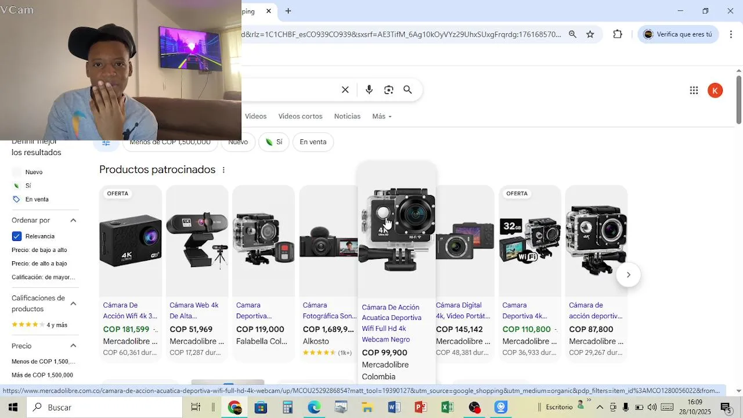743x418 pixels.
Task: Filter price Menos de COP 1,500 in sidebar
Action: (44, 361)
